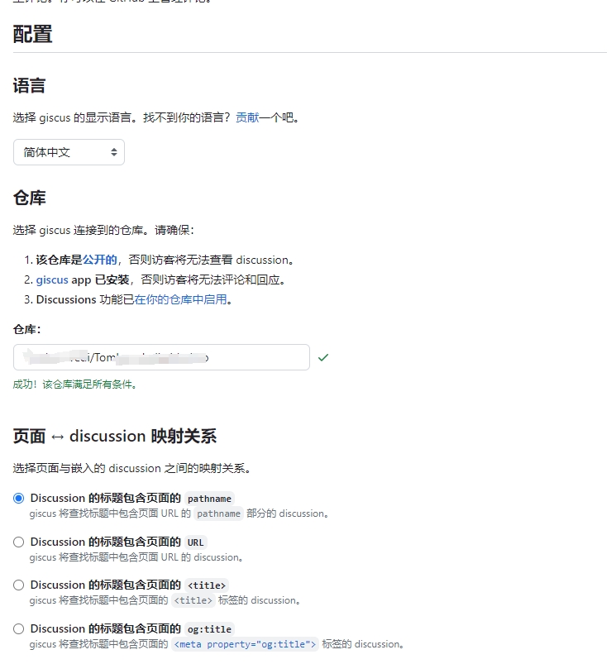The image size is (616, 664).
Task: Click the description giscus 将查找标题中包含页面 URL 的 discussion
Action: tap(136, 557)
